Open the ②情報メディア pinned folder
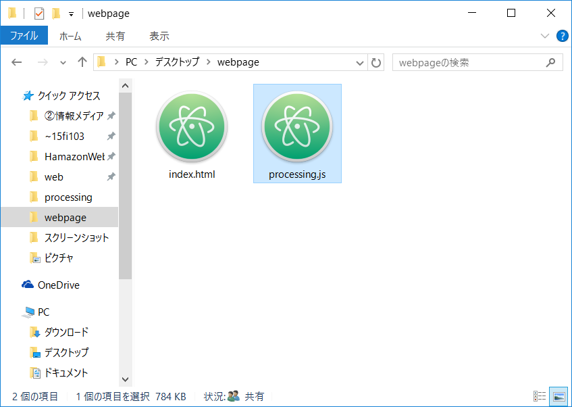 (x=74, y=116)
